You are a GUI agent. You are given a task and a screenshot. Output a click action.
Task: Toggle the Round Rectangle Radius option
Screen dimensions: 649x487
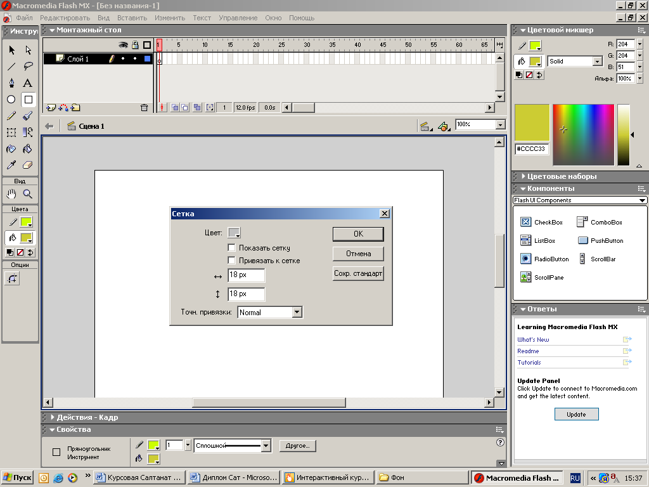click(x=12, y=278)
